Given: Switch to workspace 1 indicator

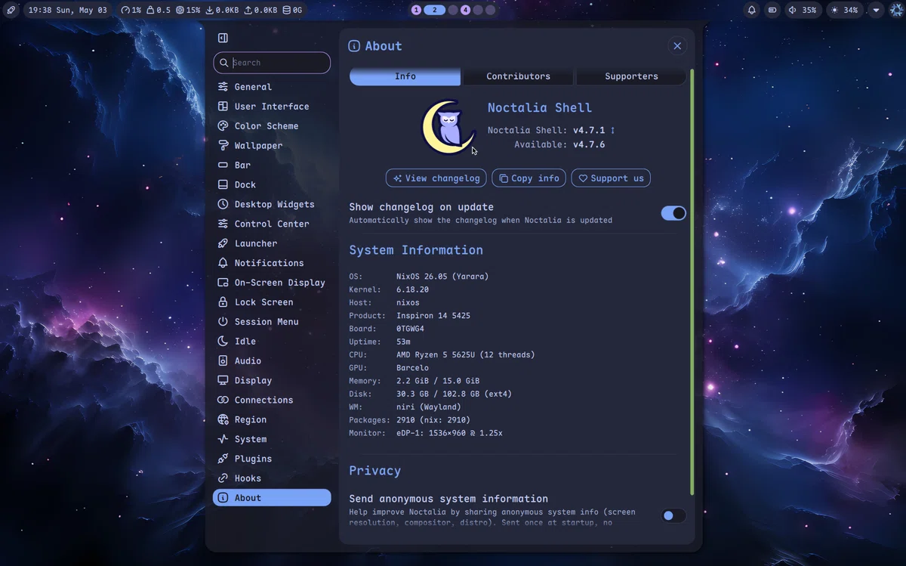Looking at the screenshot, I should point(416,10).
